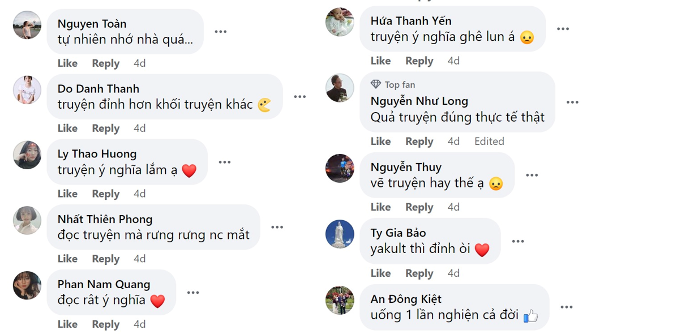Screen dimensions: 685x334
Task: Open more options for An Đông Kiệt's comment
Action: [567, 307]
